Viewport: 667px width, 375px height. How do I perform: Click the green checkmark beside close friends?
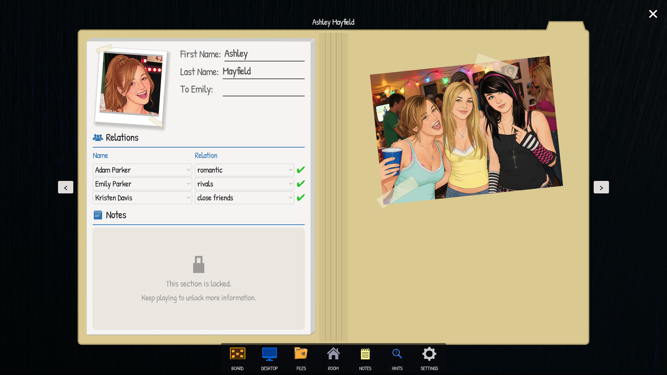tap(301, 198)
